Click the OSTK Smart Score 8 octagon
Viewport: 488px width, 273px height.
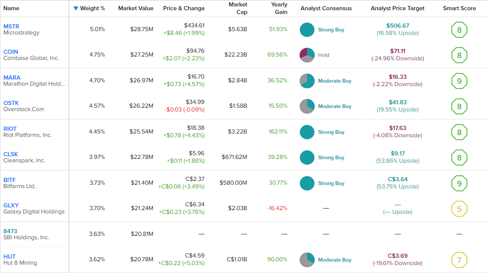(459, 107)
